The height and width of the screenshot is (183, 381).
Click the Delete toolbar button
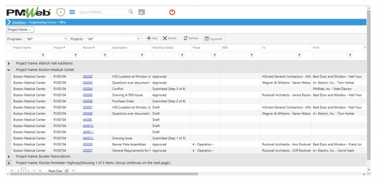coord(170,38)
